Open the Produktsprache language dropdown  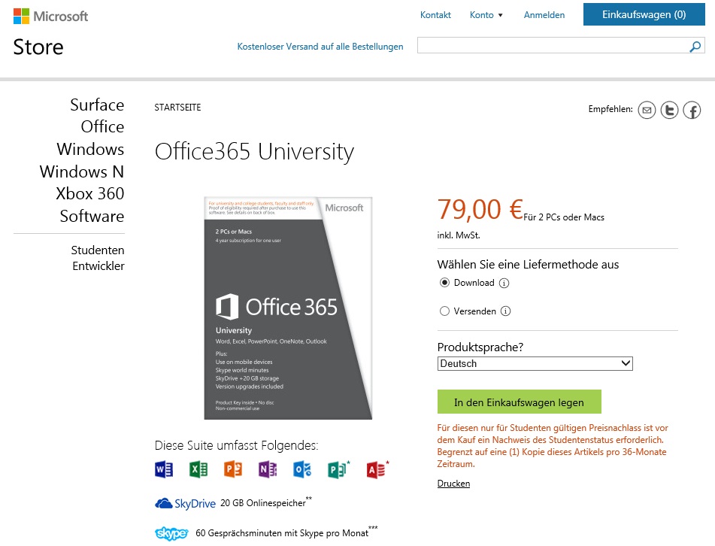coord(535,363)
